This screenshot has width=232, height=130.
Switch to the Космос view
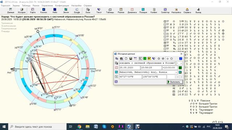click(43, 11)
